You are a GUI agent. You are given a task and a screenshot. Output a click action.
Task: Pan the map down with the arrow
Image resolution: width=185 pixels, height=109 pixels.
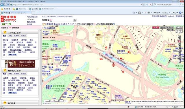point(179,32)
